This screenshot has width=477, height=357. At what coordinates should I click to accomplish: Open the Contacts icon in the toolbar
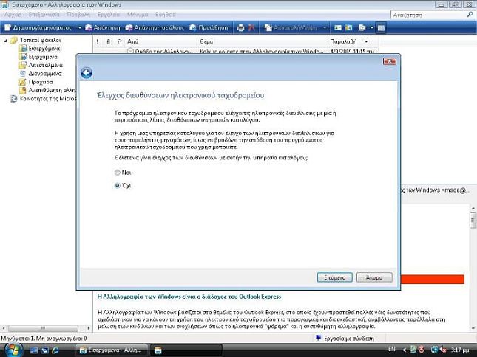pos(338,27)
